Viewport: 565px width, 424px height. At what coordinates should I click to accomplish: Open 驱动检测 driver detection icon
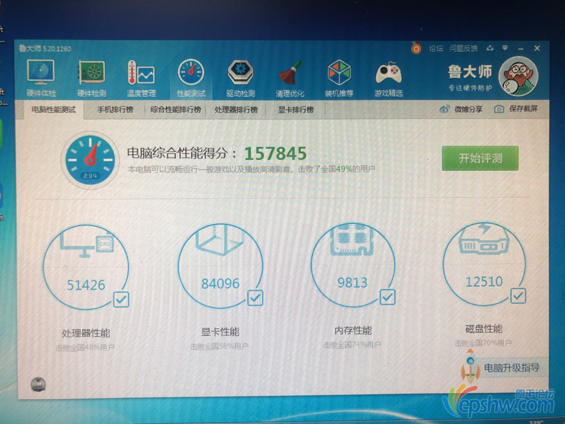(240, 78)
